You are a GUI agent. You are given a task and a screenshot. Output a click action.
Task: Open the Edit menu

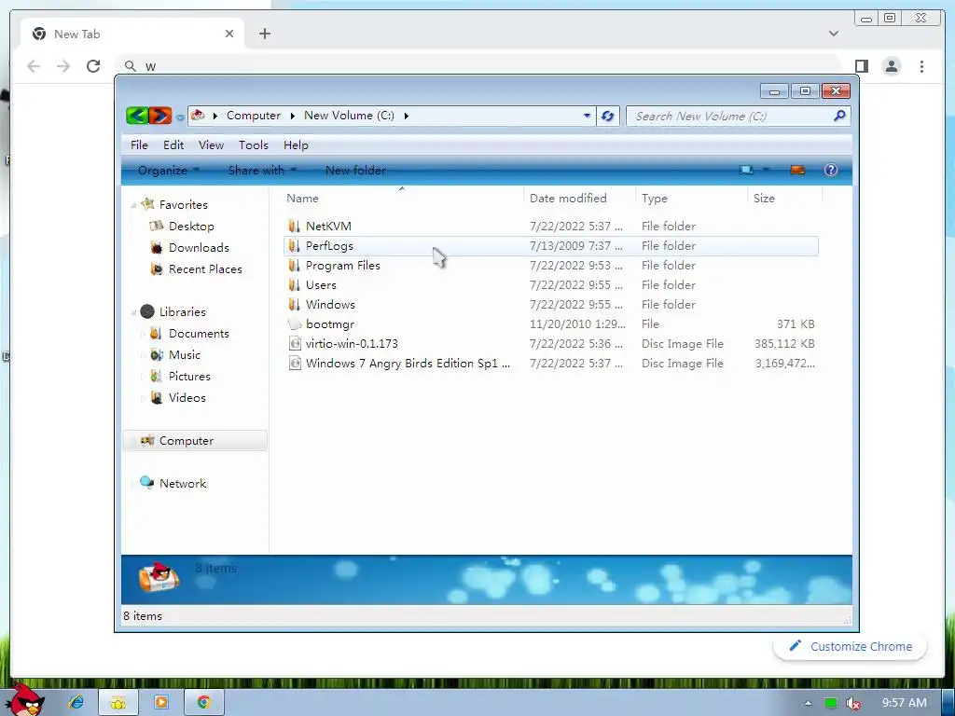pos(173,145)
